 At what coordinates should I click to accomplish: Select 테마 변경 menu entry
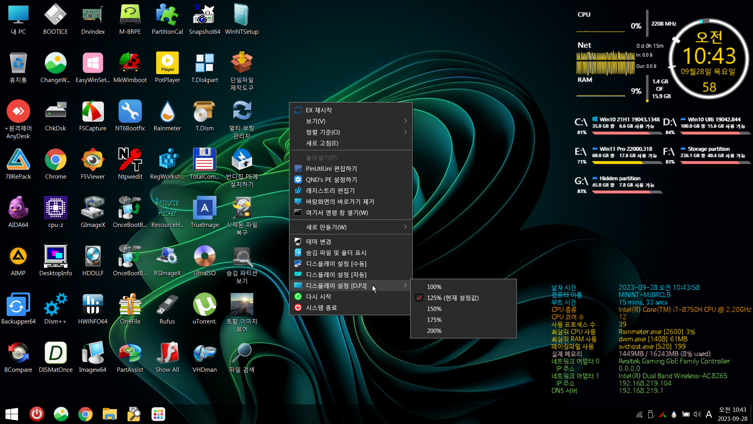pyautogui.click(x=351, y=242)
